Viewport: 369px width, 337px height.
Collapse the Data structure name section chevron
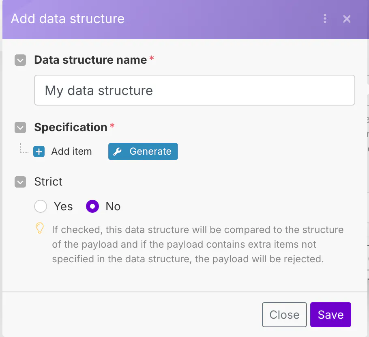click(20, 60)
